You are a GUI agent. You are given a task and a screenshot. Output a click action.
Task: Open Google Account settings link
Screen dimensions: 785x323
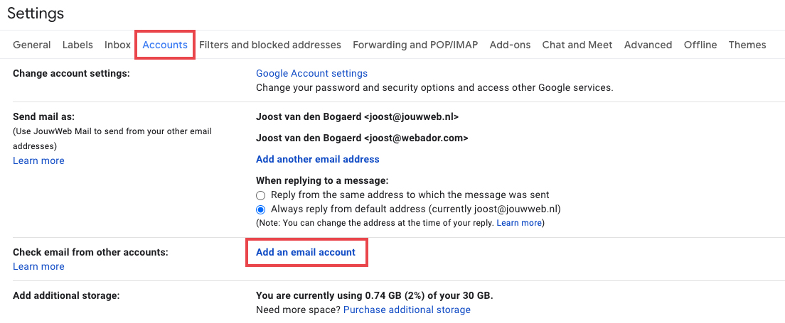311,73
